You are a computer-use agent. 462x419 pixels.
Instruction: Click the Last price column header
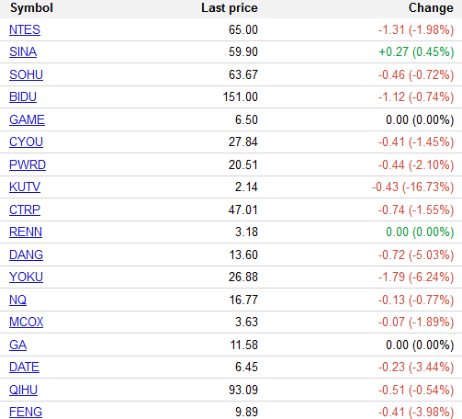click(230, 8)
